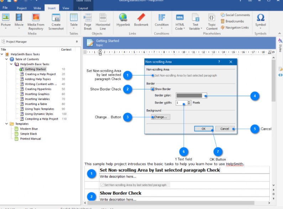The image size is (283, 209).
Task: Click the Cancel button in the dialog
Action: [225, 129]
